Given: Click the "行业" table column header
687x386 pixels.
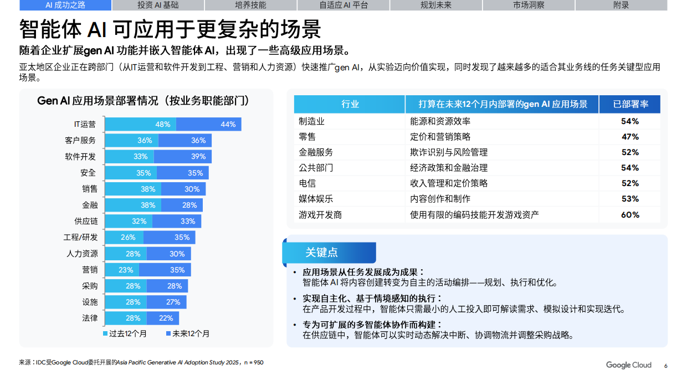Looking at the screenshot, I should (349, 104).
